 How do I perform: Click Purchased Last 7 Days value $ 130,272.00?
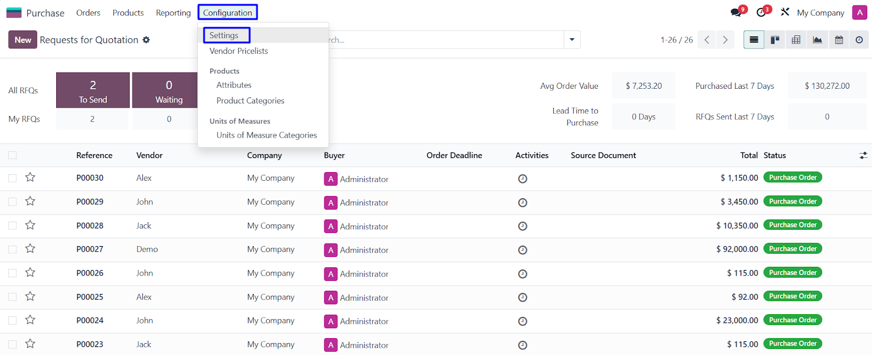pyautogui.click(x=827, y=85)
